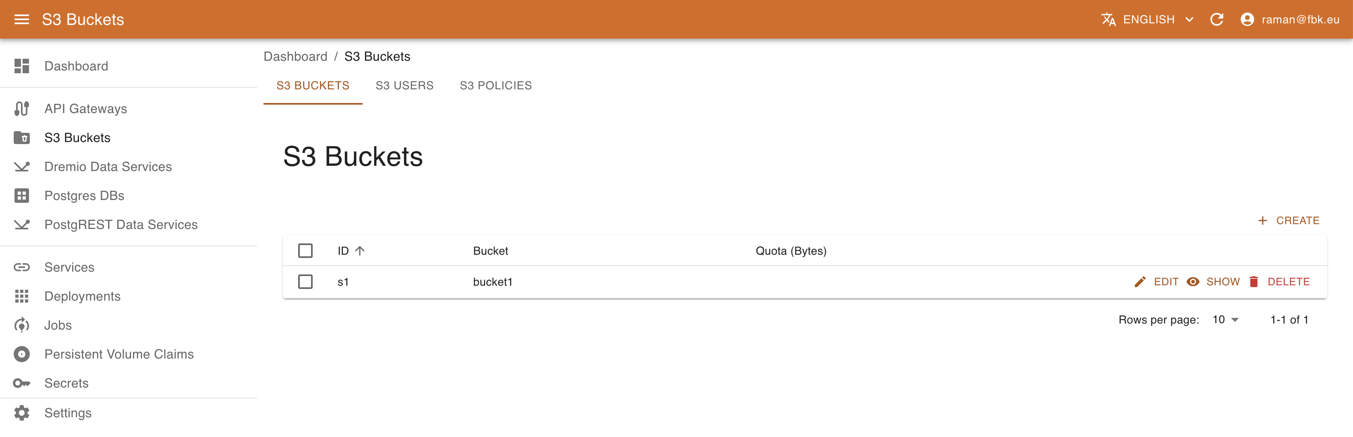
Task: Switch to the S3 Policies tab
Action: point(495,86)
